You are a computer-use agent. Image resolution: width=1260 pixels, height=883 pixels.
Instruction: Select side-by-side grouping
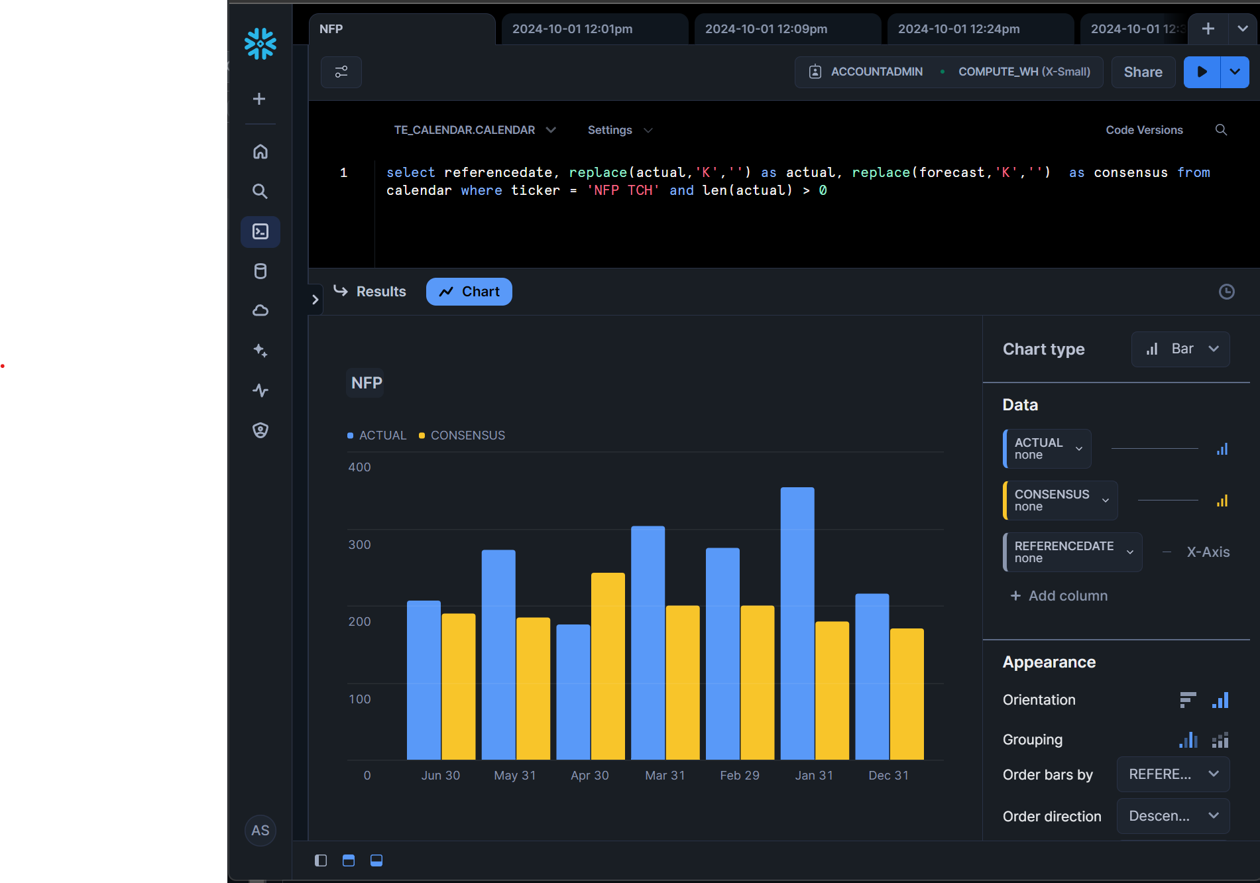point(1188,740)
